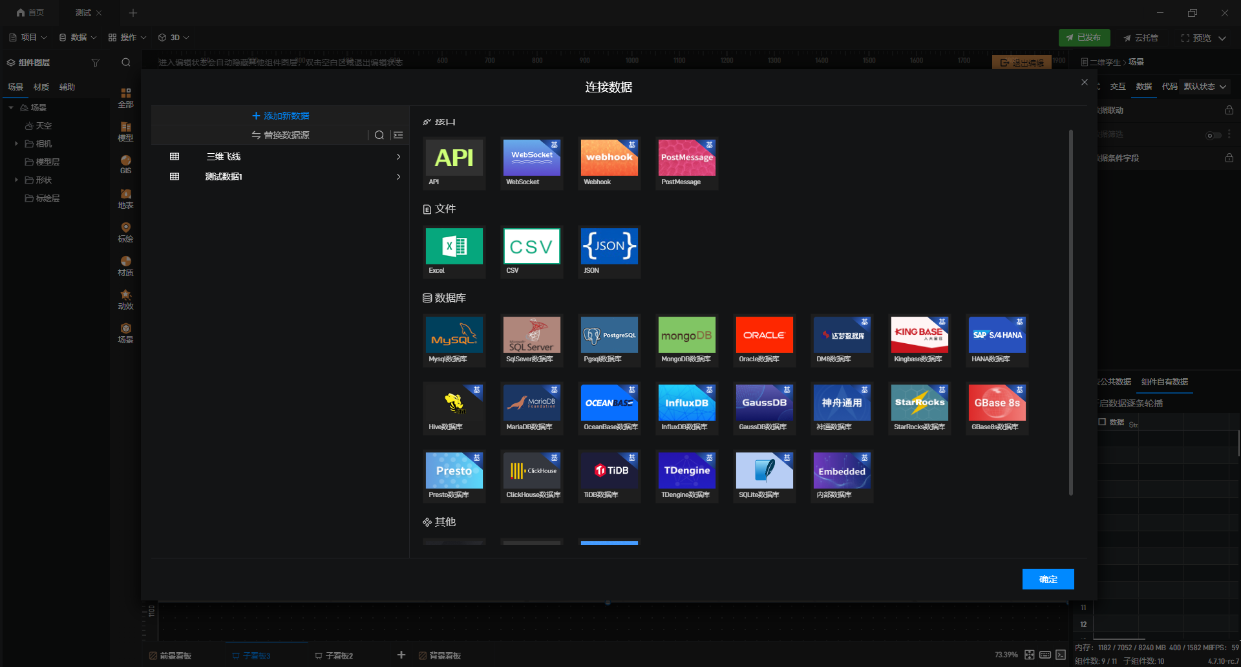The width and height of the screenshot is (1241, 667).
Task: Select the TDengine database source
Action: point(687,476)
